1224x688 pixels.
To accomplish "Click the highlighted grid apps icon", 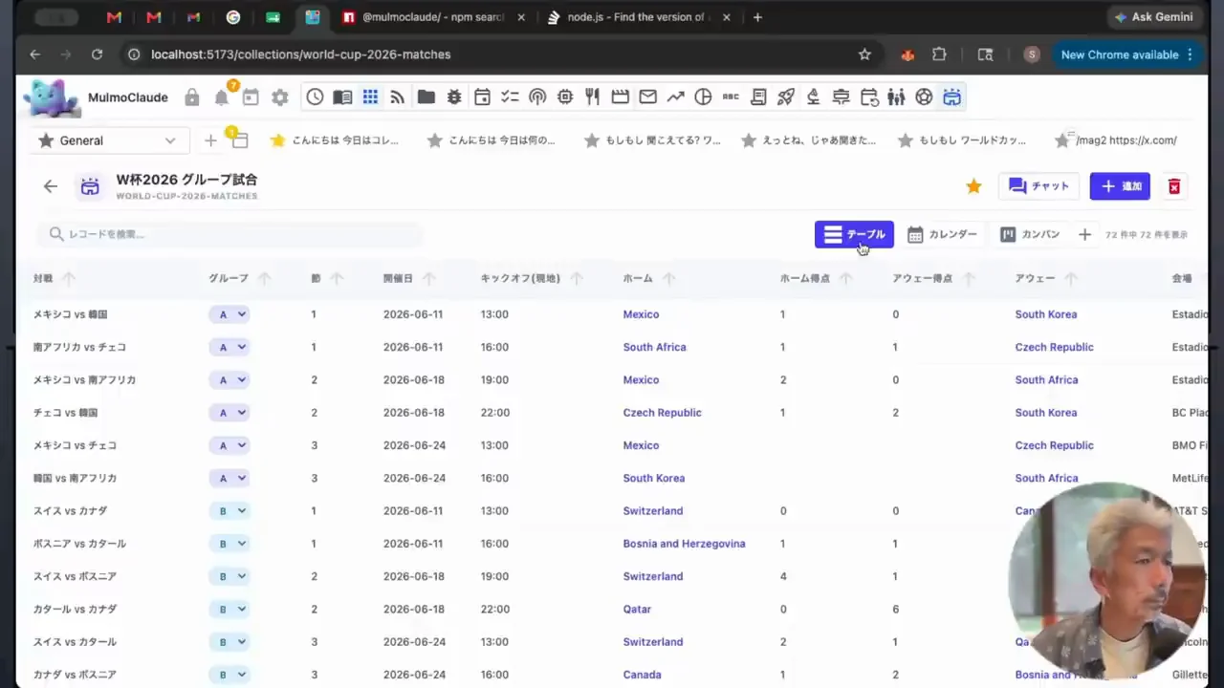I will (370, 97).
